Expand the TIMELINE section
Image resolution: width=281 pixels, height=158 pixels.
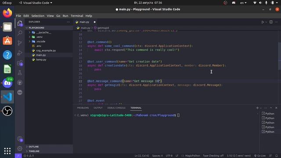pos(49,151)
